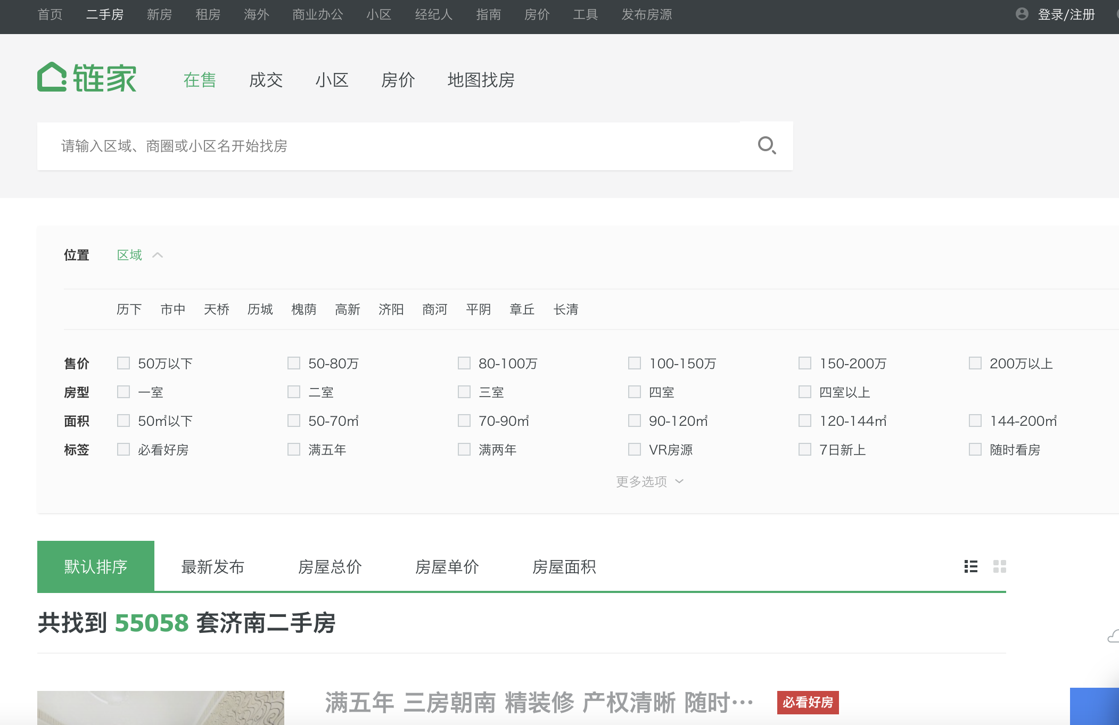Check the 50万以下 price checkbox
Screen dimensions: 1119x725
pyautogui.click(x=124, y=363)
